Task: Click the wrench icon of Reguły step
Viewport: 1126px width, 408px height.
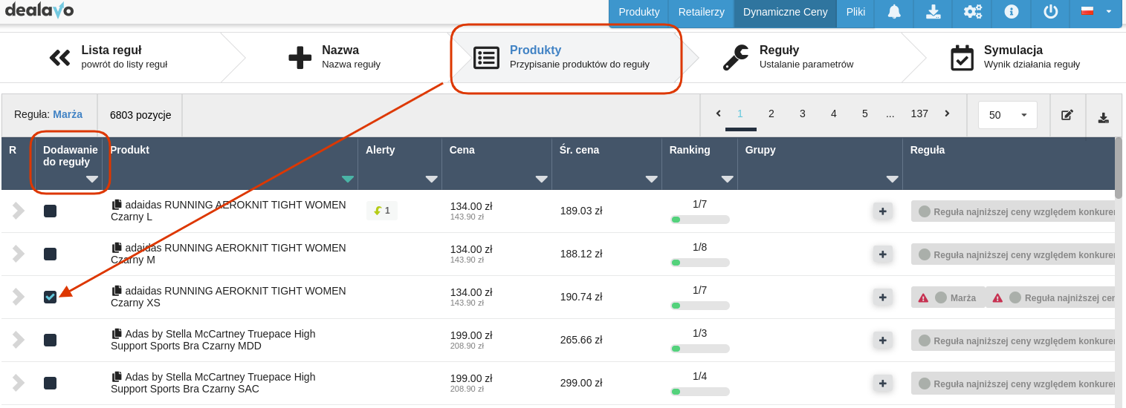Action: click(x=736, y=57)
